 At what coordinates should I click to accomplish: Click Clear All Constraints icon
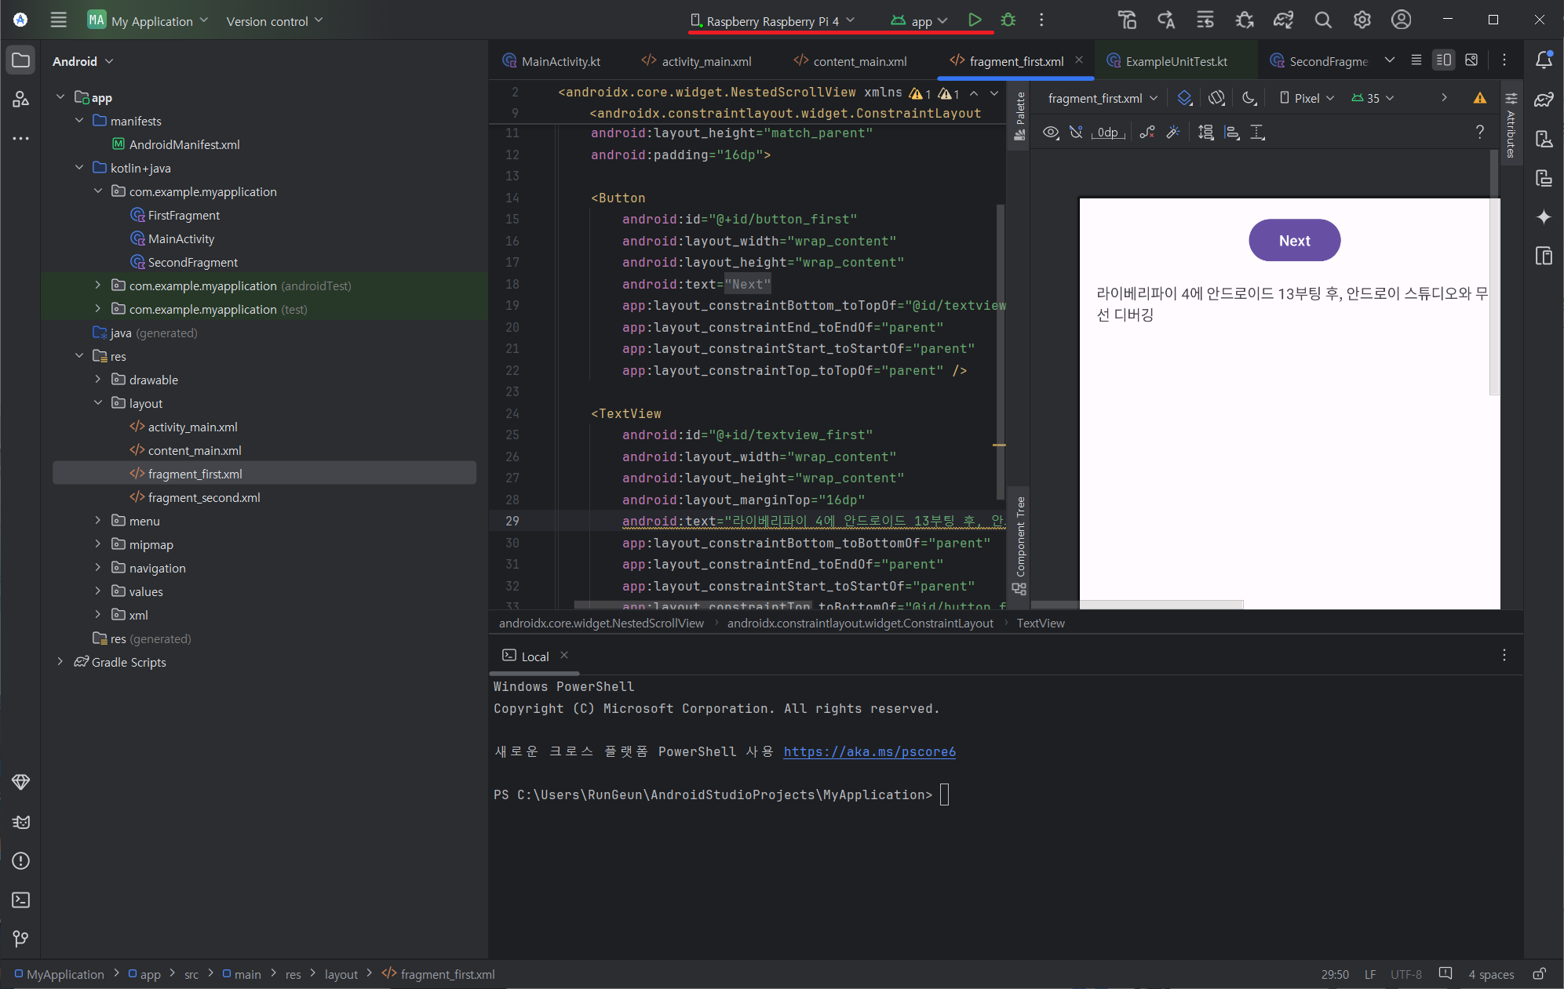click(x=1147, y=133)
